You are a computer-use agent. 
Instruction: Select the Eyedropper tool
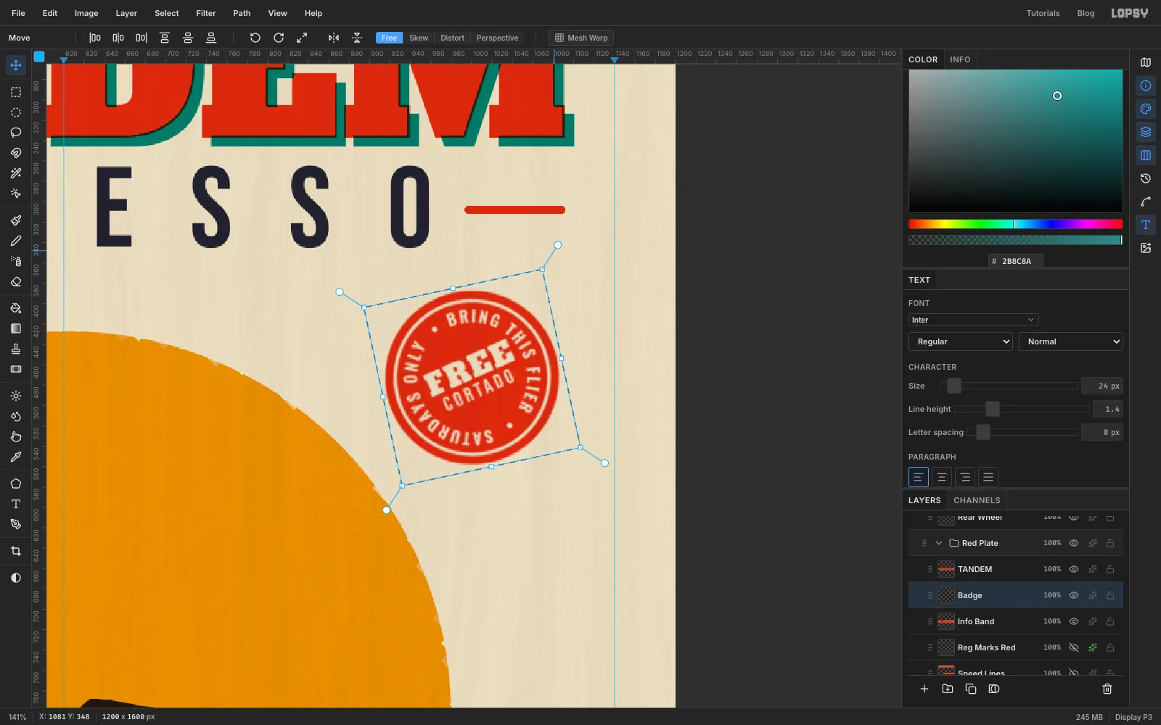(x=15, y=457)
